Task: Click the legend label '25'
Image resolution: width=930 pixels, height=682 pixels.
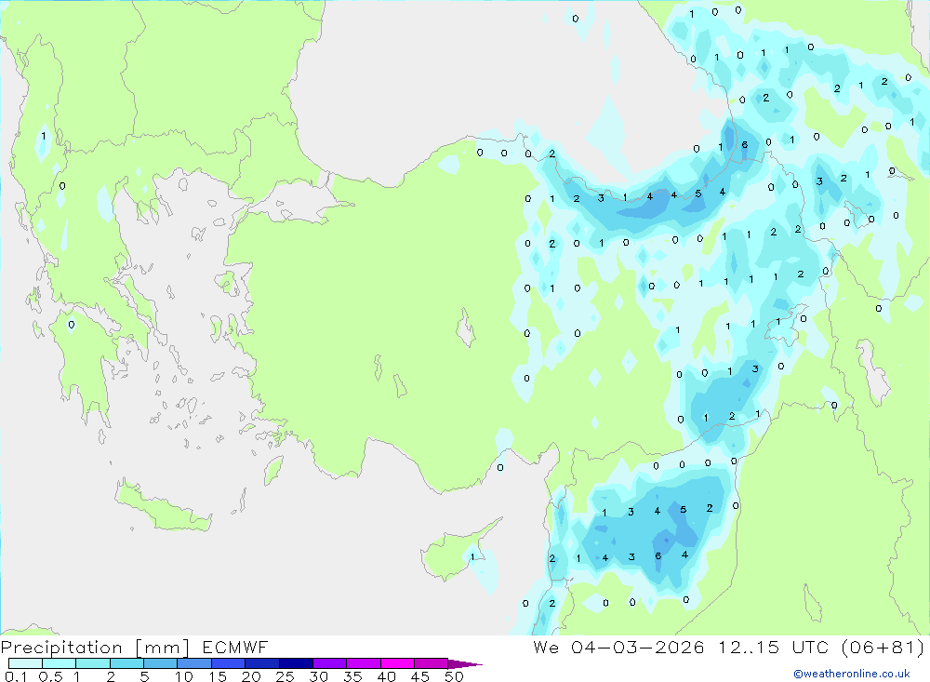Action: click(x=285, y=676)
